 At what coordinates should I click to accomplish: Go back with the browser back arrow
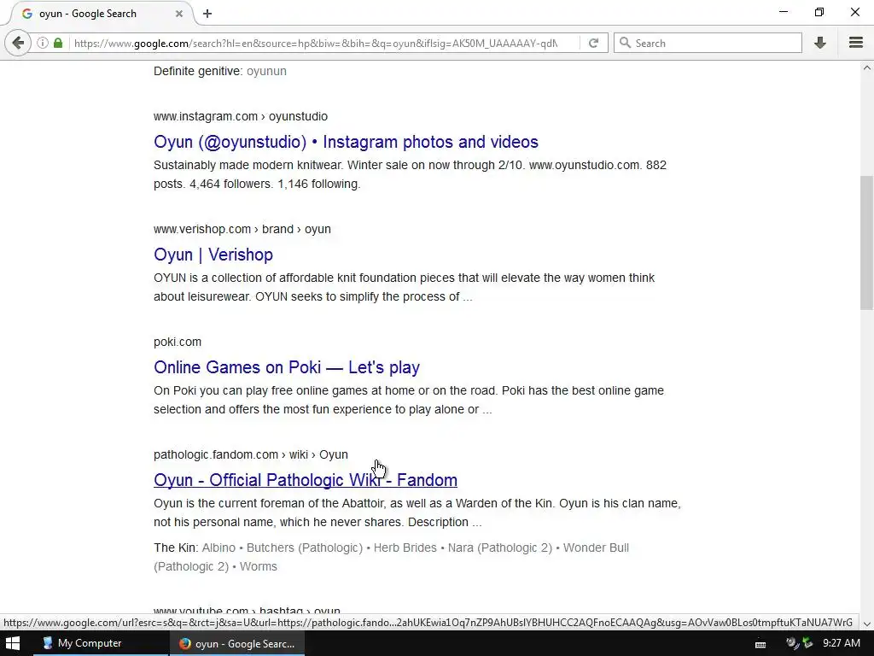coord(18,43)
